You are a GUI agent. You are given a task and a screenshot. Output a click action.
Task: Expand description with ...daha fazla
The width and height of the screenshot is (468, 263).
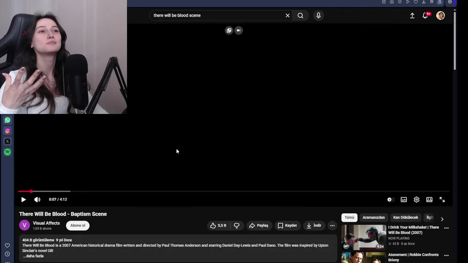coord(33,256)
